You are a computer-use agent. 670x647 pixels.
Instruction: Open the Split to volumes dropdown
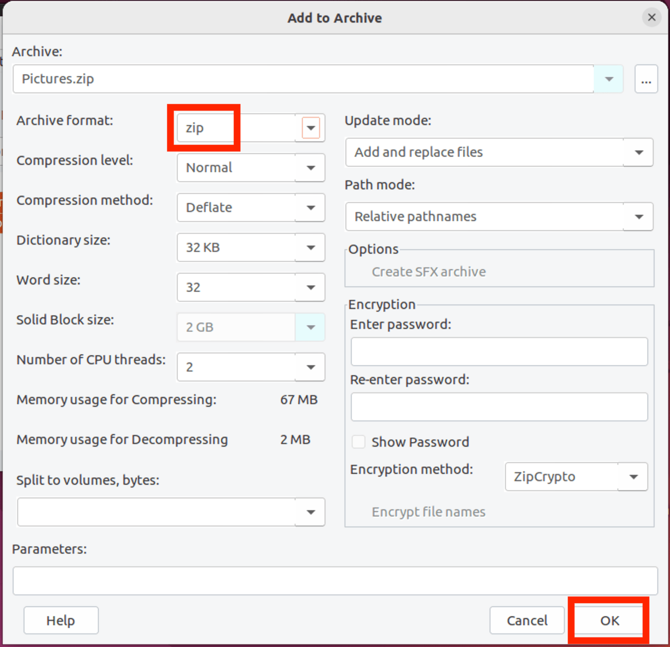[311, 512]
